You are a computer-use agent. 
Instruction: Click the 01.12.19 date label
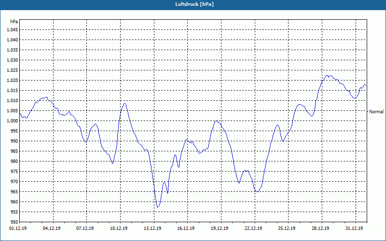pos(18,228)
